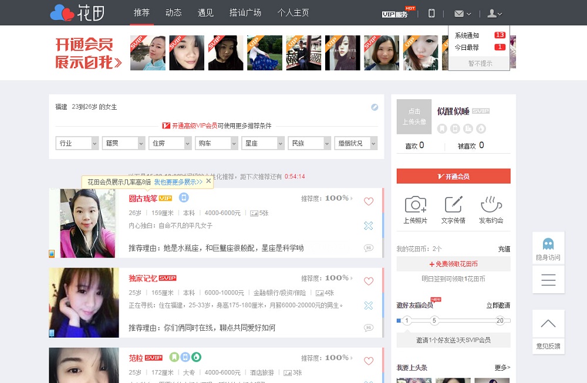
Task: Click 更多> next to 我要上头条
Action: click(502, 368)
